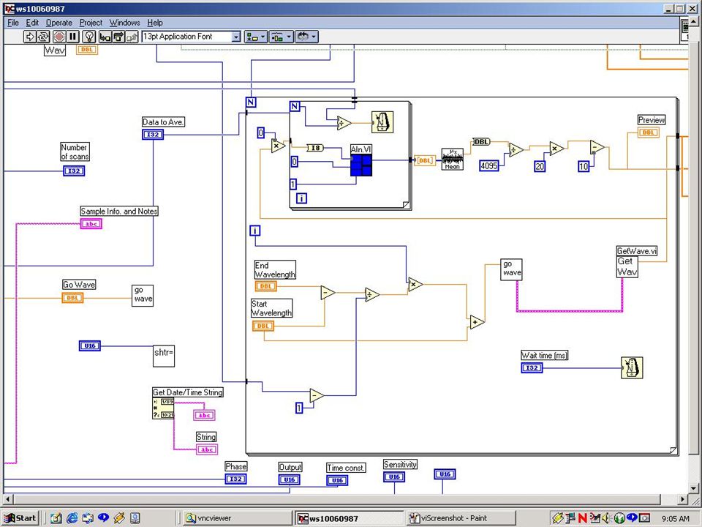The height and width of the screenshot is (527, 702).
Task: Click horizontal scrollbar right arrow
Action: tap(682, 499)
